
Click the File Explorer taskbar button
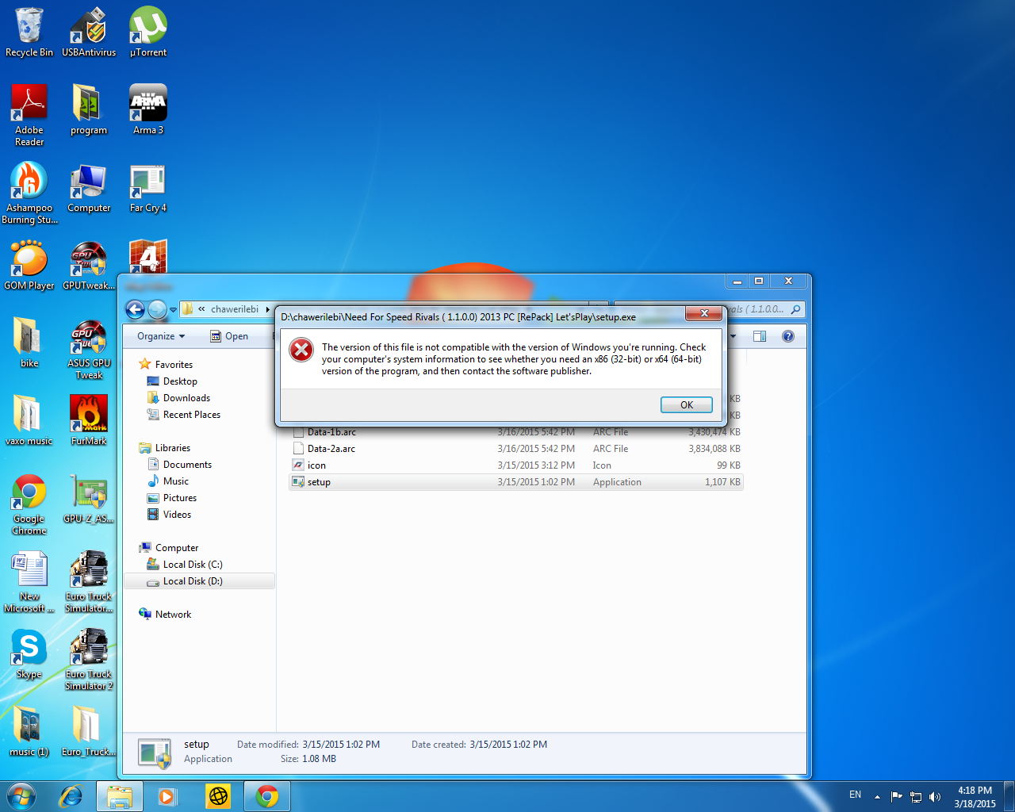click(x=120, y=796)
